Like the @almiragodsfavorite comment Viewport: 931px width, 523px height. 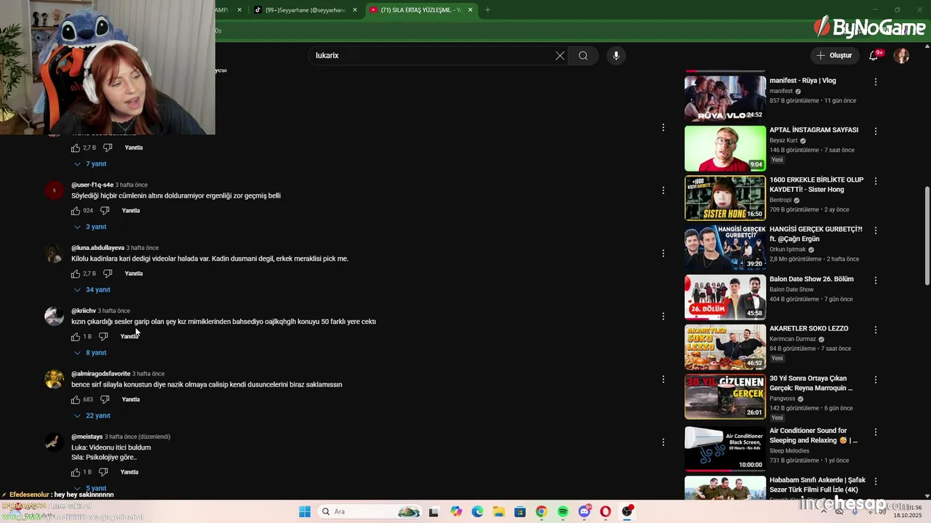pos(76,400)
